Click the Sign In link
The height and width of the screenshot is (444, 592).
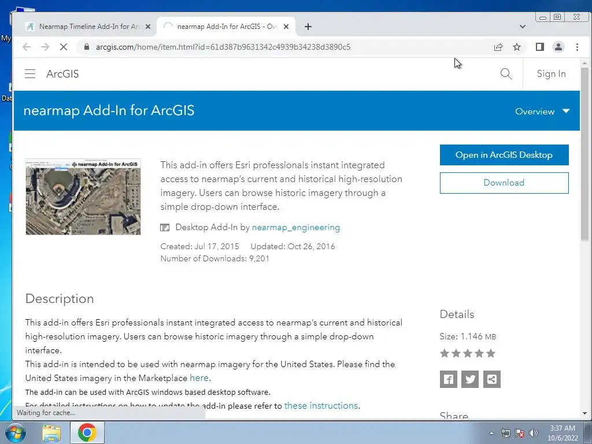pos(551,73)
